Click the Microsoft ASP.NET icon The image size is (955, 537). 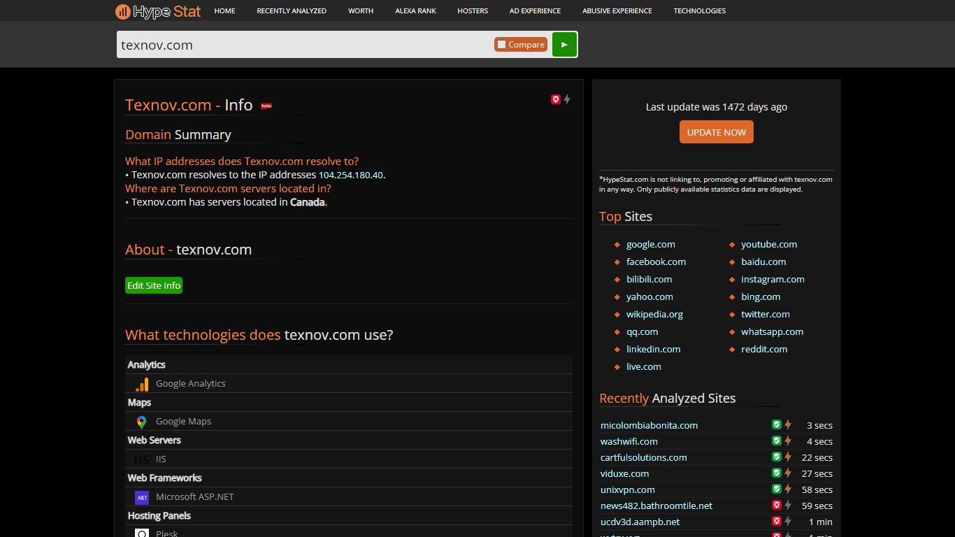(142, 497)
